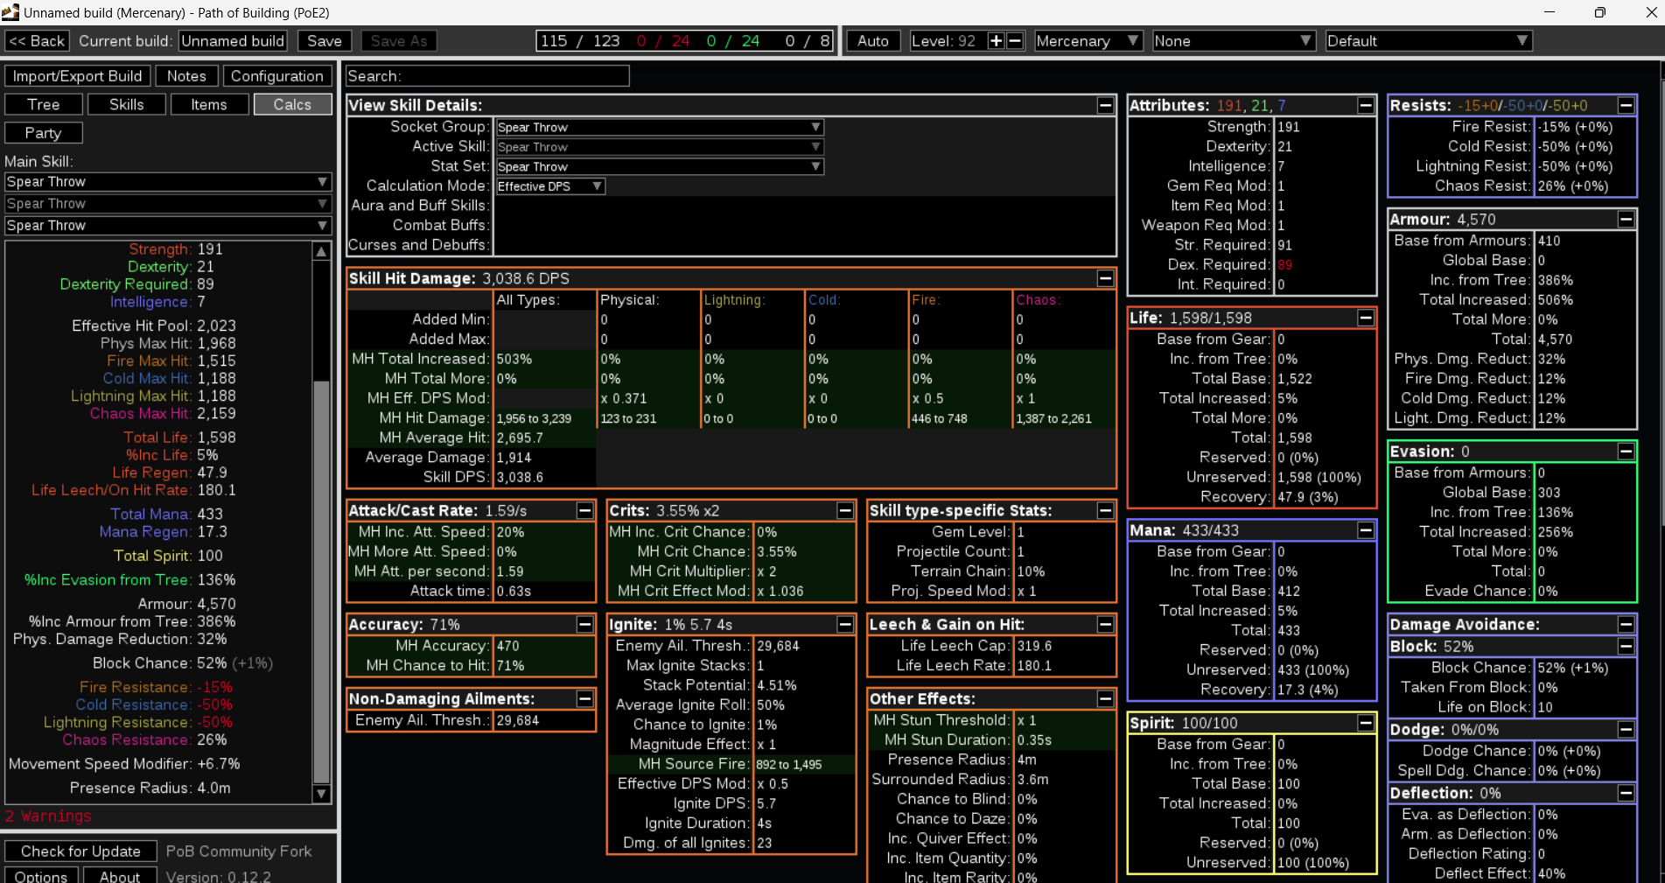1665x883 pixels.
Task: Go back with the << Back button
Action: point(37,41)
